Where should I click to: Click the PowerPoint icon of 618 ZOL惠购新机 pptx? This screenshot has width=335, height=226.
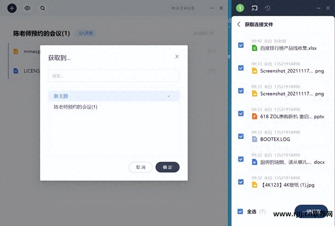[255, 116]
